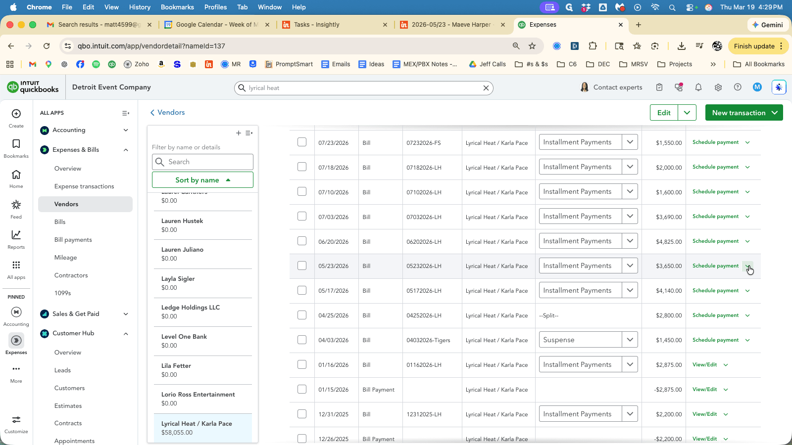Open the Bookmarks sidebar icon
This screenshot has height=445, width=792.
[x=16, y=144]
